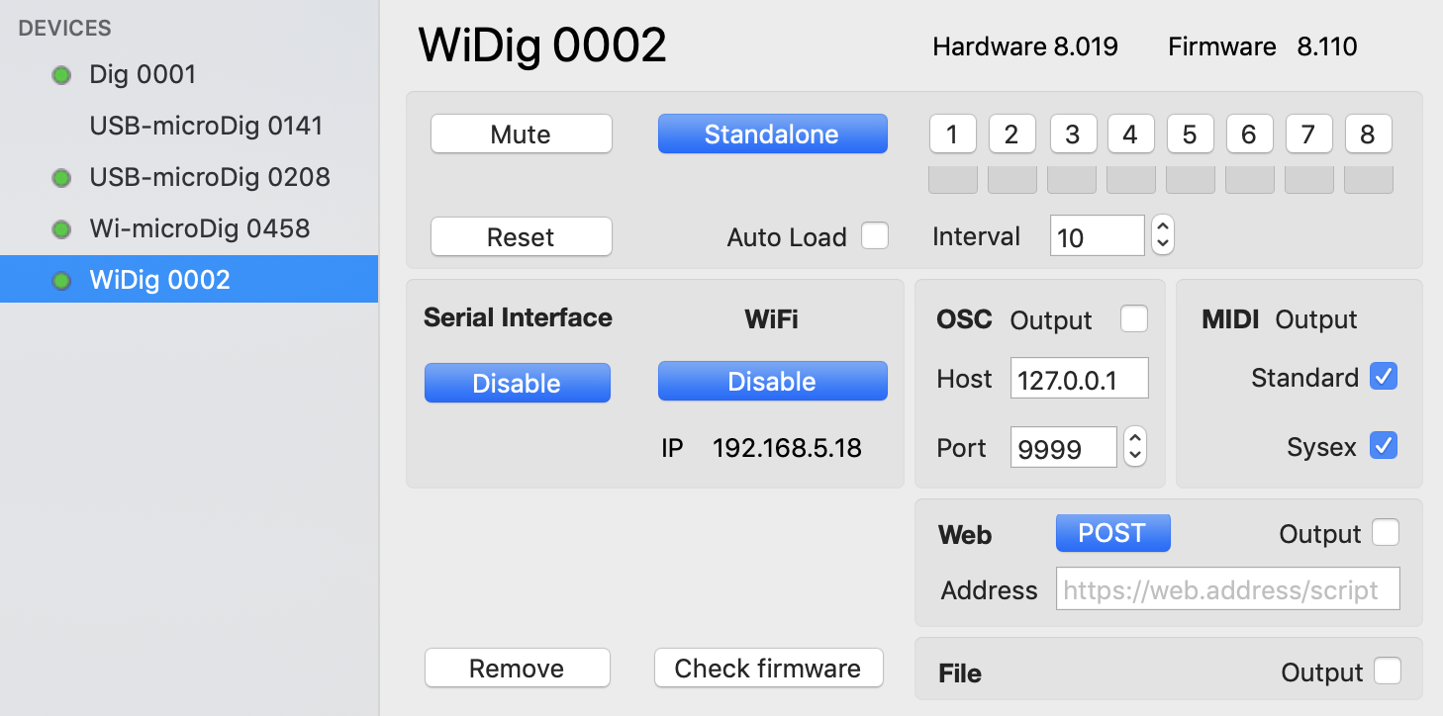Select USB-microDig 0208 device
This screenshot has height=716, width=1443.
coord(189,177)
